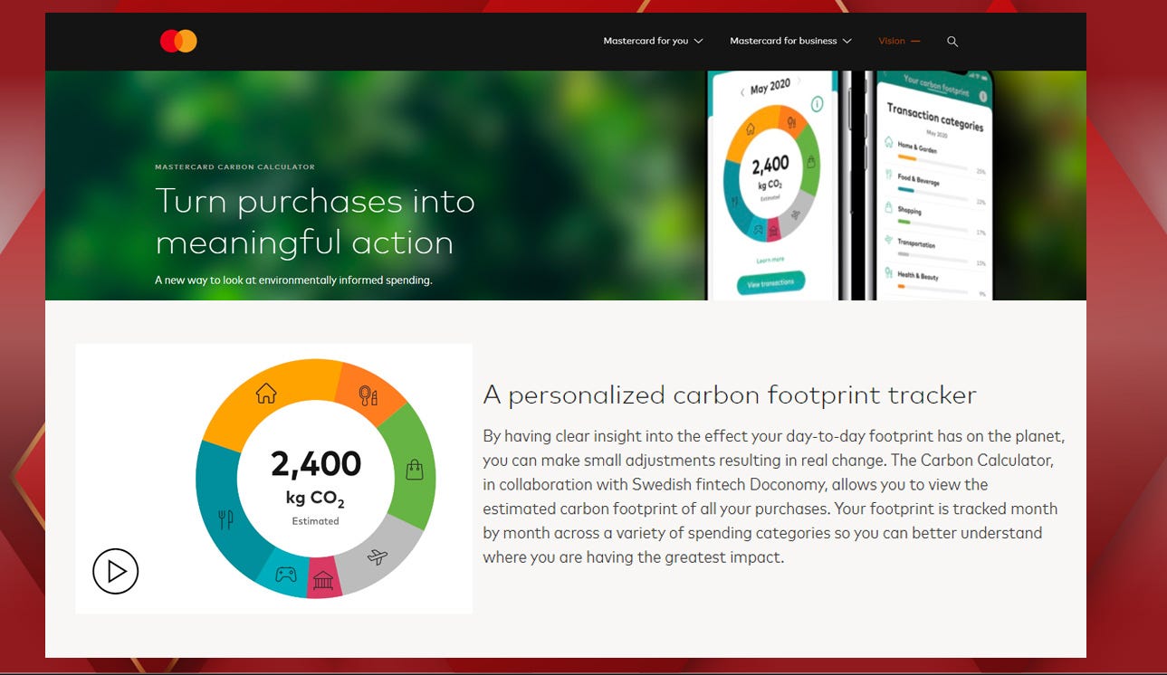Click the bank building icon on large pink segment
Screen dimensions: 1167x675
(323, 582)
